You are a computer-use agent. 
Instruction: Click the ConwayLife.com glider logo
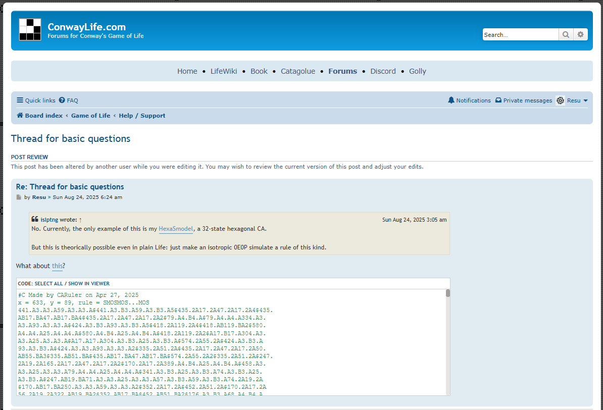(x=30, y=30)
